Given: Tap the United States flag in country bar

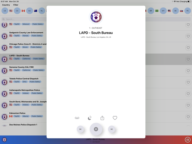Looking at the screenshot, I should tap(11, 11).
